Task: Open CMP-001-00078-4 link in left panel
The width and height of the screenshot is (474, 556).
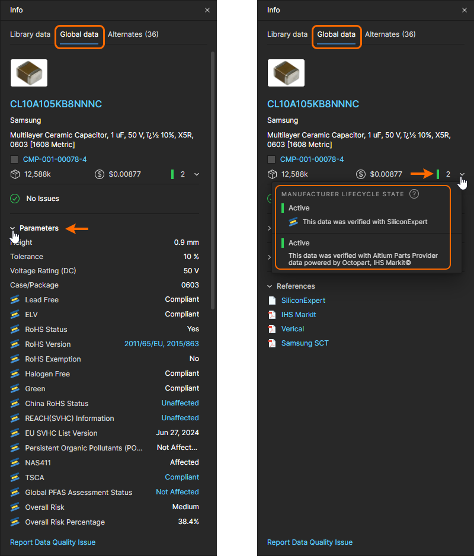Action: 55,159
